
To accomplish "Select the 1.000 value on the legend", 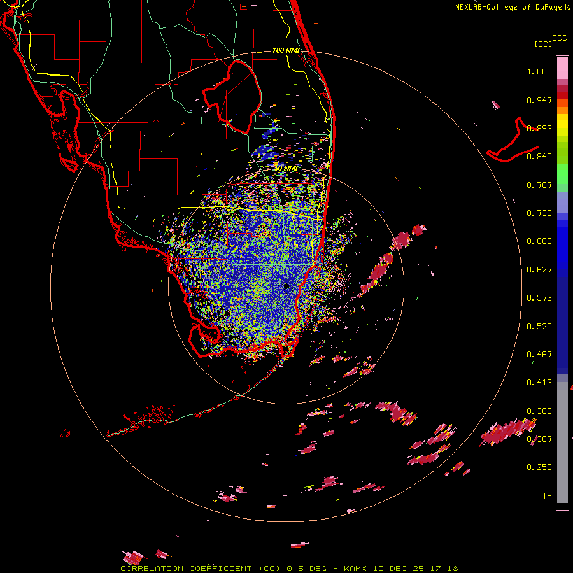I will [539, 71].
